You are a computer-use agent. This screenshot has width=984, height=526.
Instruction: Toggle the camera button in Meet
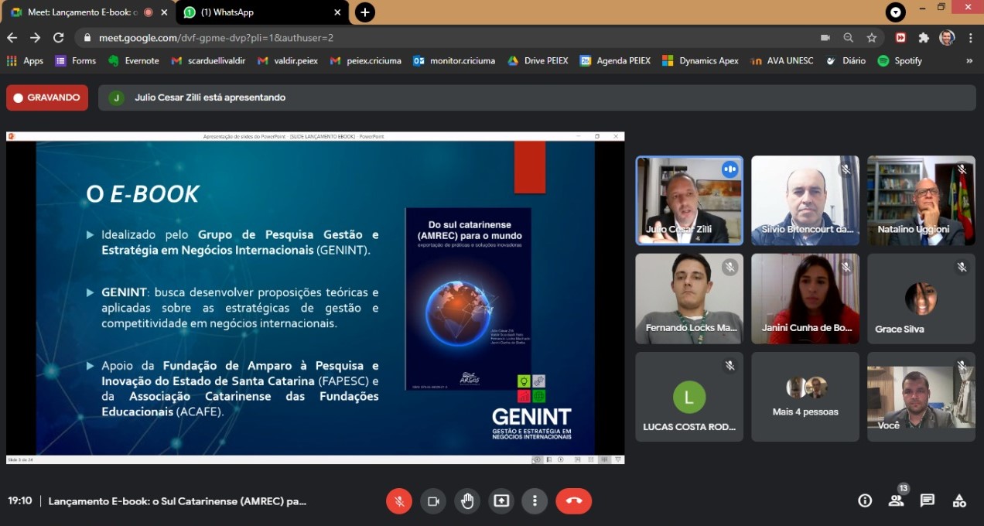coord(433,501)
